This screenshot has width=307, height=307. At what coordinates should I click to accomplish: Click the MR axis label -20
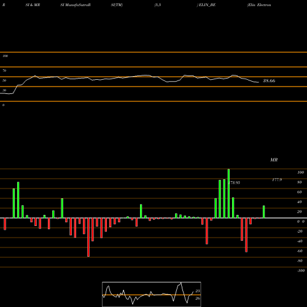click(300, 231)
